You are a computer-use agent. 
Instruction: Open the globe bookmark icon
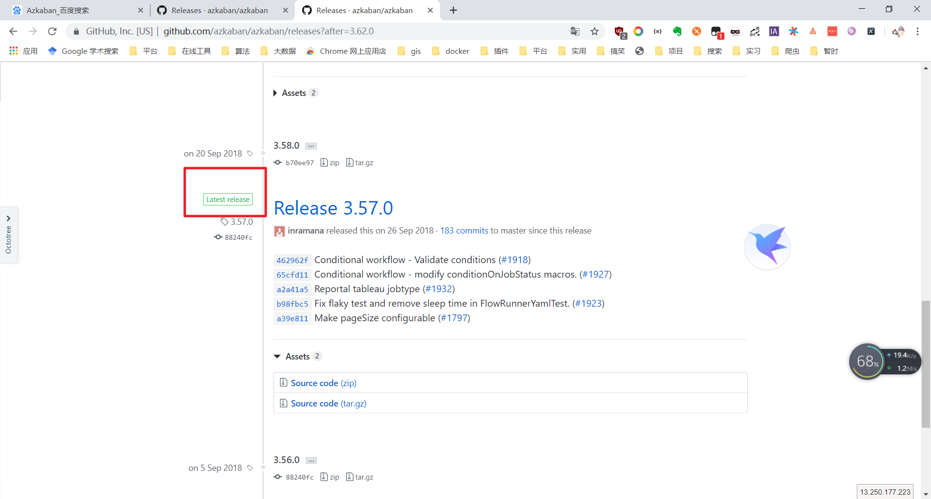click(640, 51)
